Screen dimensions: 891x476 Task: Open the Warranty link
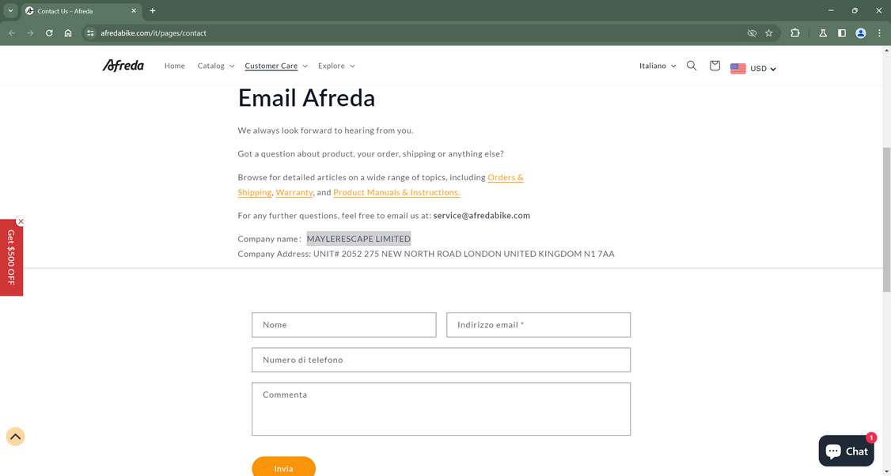[x=293, y=193]
